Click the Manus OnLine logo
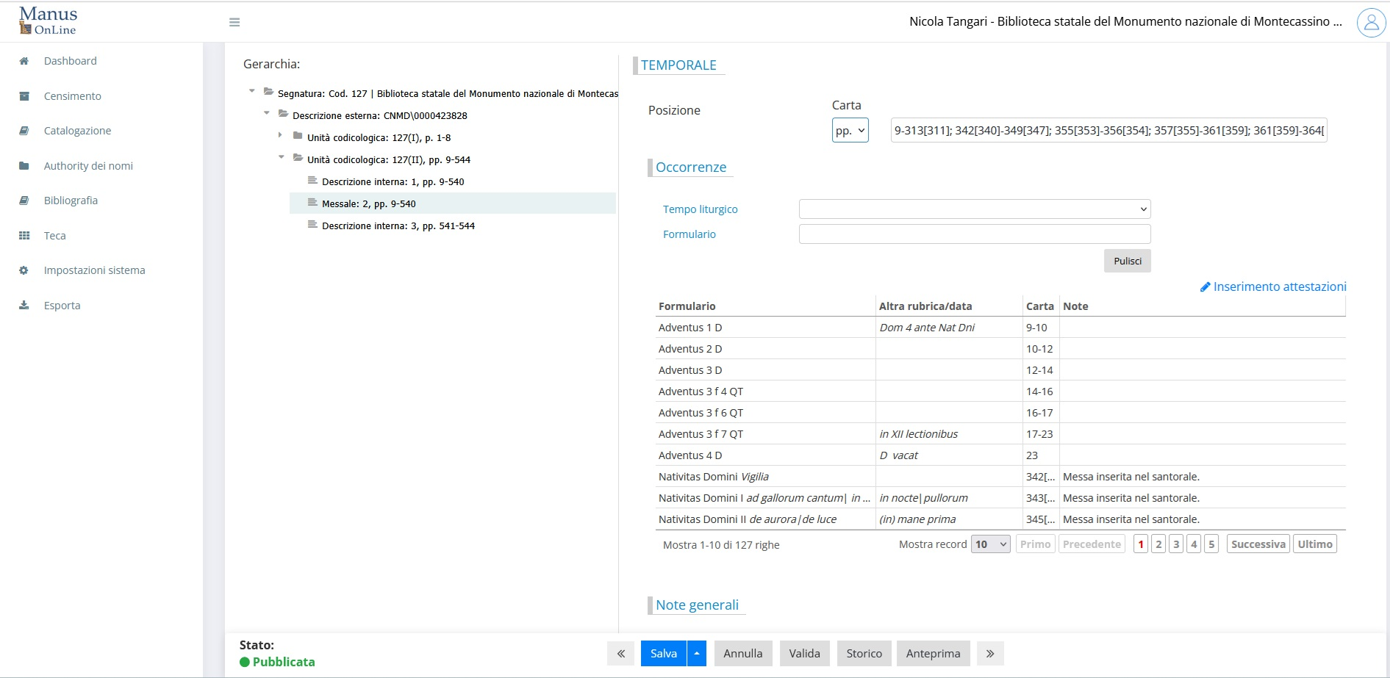This screenshot has height=678, width=1390. coord(48,21)
